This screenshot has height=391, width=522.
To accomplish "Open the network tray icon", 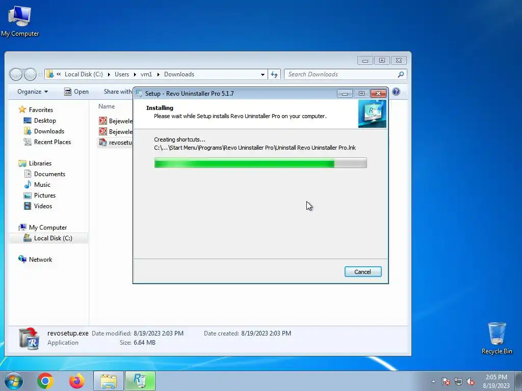I will point(458,381).
